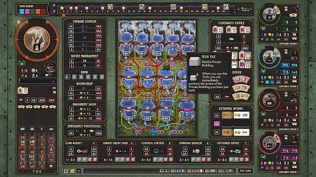
Task: Click the magnifier zoom icon in the bottom bar
Action: pyautogui.click(x=72, y=171)
